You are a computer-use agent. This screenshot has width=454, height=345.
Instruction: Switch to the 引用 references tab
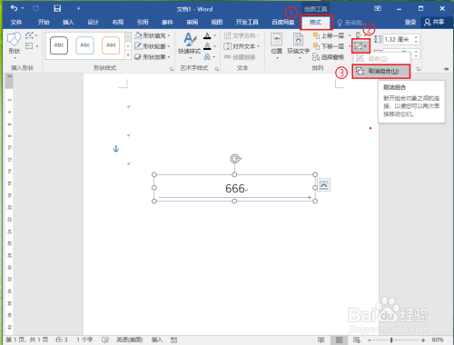143,22
